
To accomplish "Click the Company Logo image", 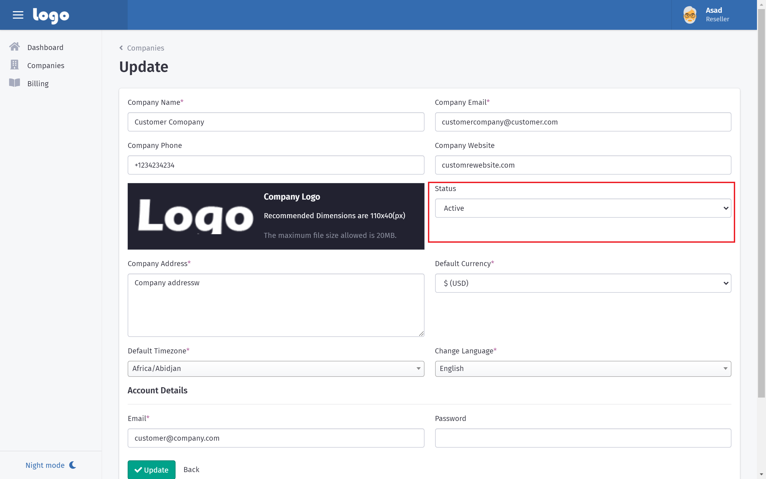I will pos(195,217).
